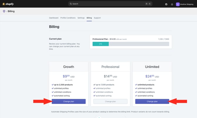Viewport: 197px width, 118px height.
Task: Click checkmark beside 'up to 7,500 products'
Action: [94, 85]
